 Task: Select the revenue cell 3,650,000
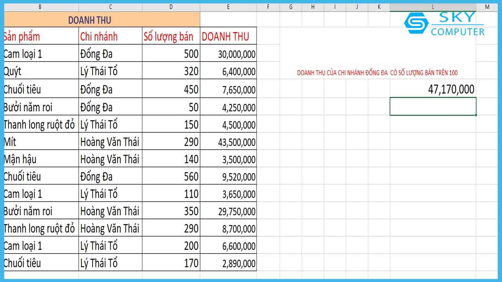click(x=228, y=193)
